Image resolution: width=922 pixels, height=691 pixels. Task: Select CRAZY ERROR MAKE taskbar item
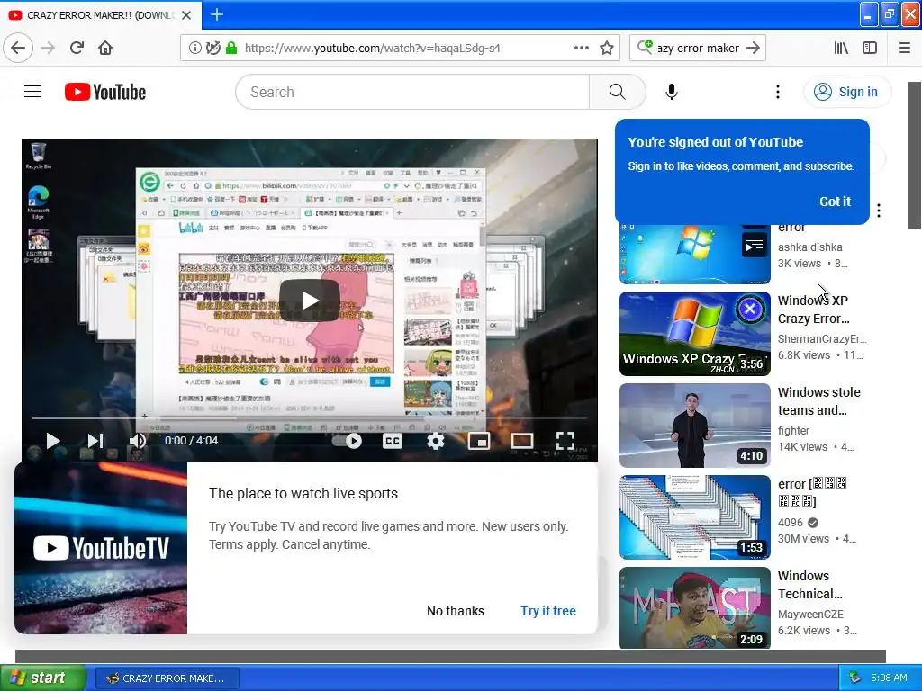167,678
